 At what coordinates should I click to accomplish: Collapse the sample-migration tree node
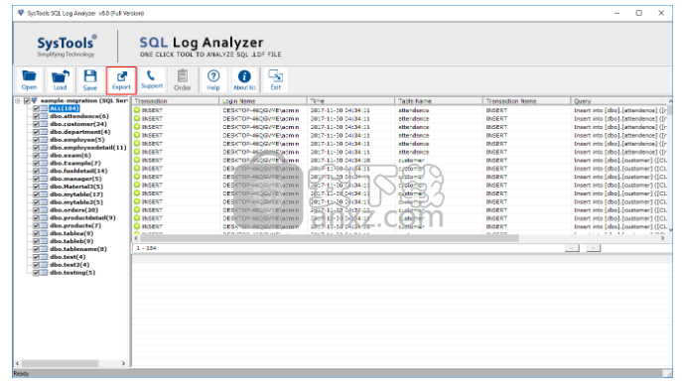tap(18, 101)
